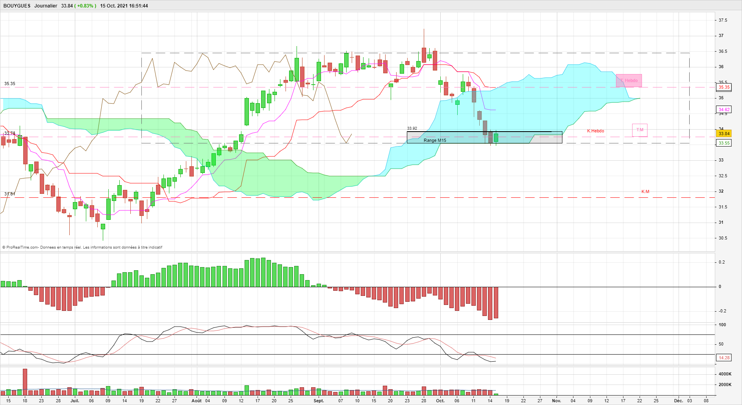Image resolution: width=742 pixels, height=405 pixels.
Task: Click the K.Hebdo text annotation
Action: [x=595, y=131]
